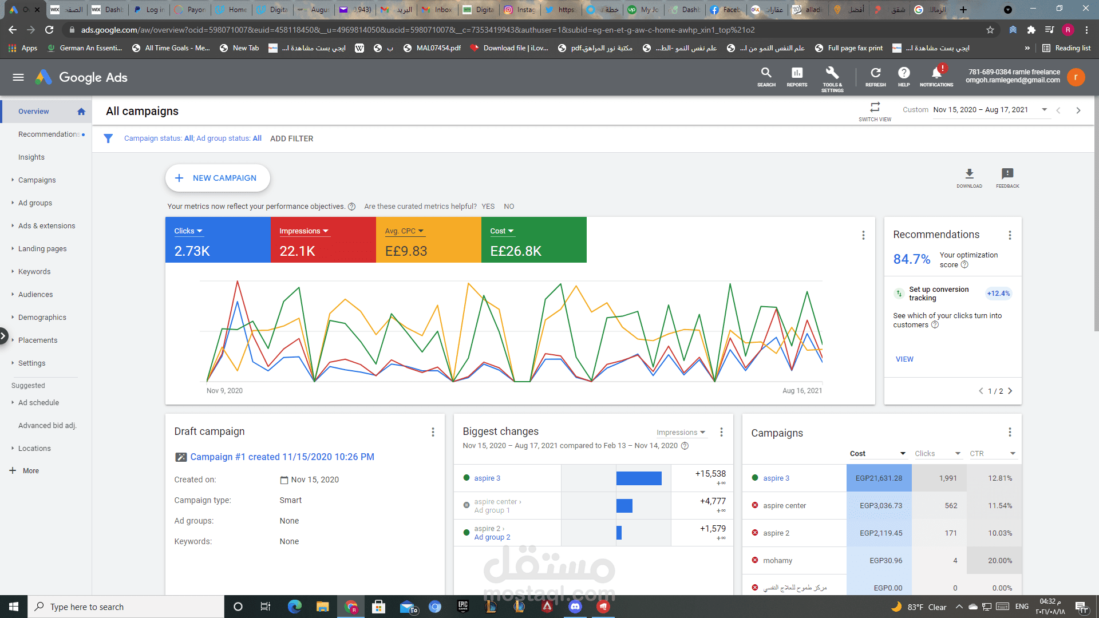Expand the collapsed side panel arrow

3,335
